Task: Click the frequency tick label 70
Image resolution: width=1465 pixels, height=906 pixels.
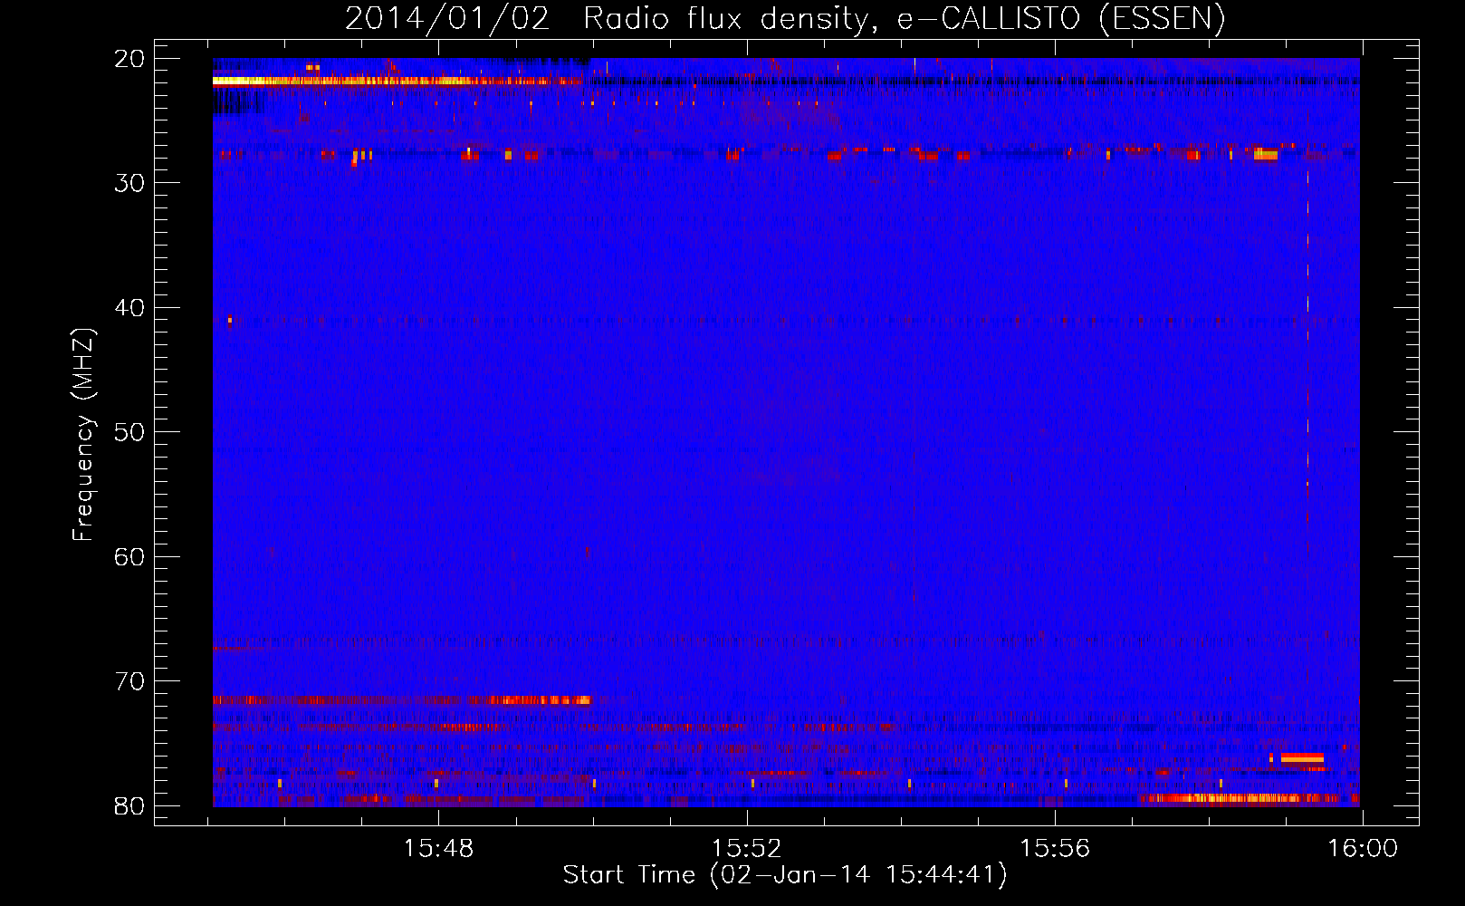Action: [x=130, y=681]
